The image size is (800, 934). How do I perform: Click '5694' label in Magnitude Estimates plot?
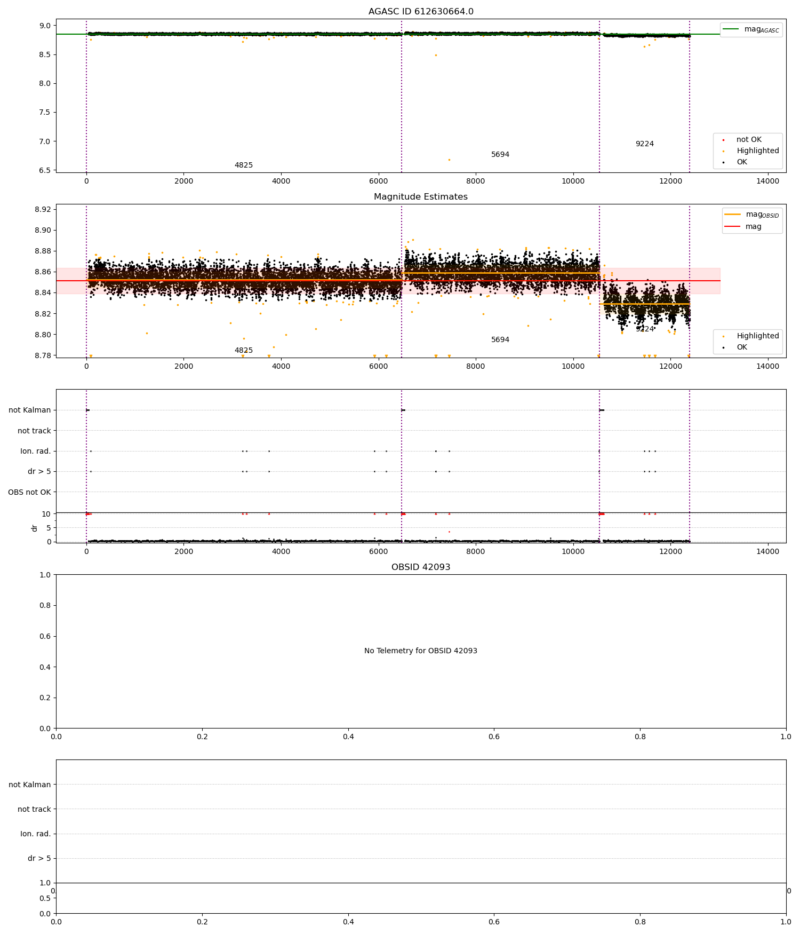(500, 340)
